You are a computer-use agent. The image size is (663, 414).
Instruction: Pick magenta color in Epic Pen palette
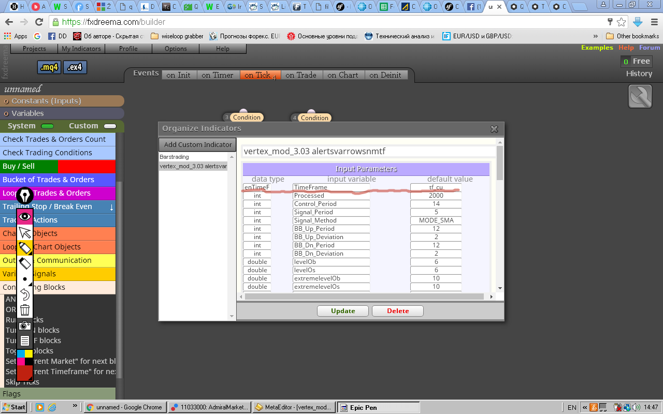pyautogui.click(x=21, y=361)
